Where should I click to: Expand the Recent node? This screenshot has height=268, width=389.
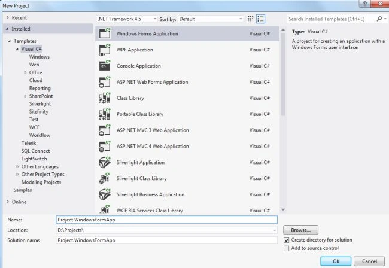tap(7, 17)
